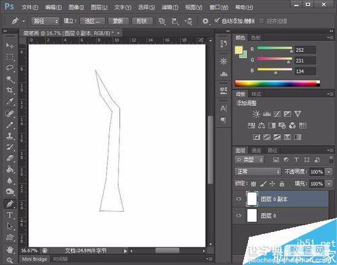
Task: Switch to the 色板 tab
Action: pyautogui.click(x=255, y=38)
